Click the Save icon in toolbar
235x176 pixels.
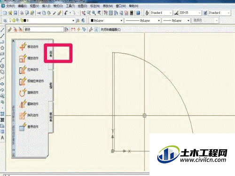coord(15,13)
